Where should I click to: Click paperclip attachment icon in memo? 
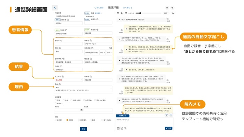(125, 128)
